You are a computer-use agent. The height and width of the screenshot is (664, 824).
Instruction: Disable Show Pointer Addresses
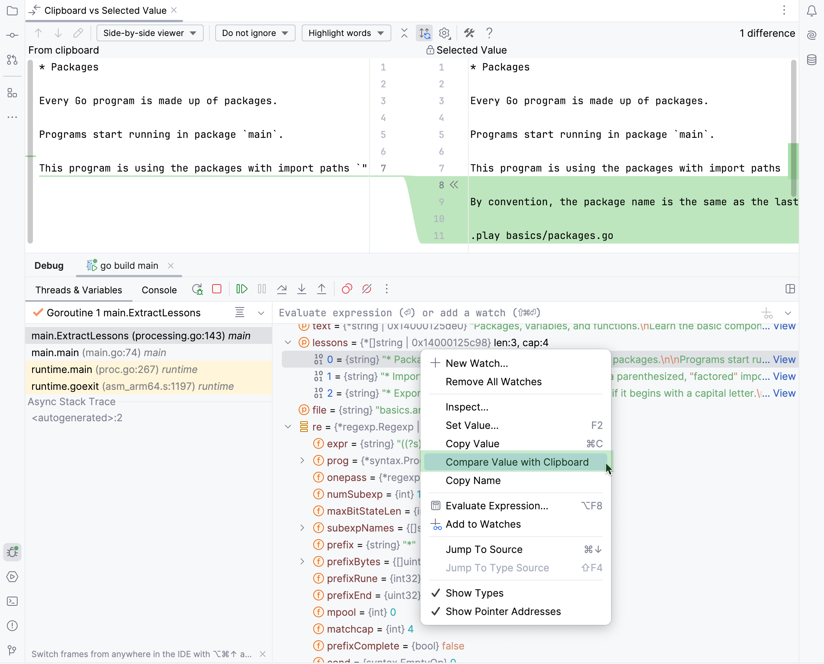(x=503, y=612)
